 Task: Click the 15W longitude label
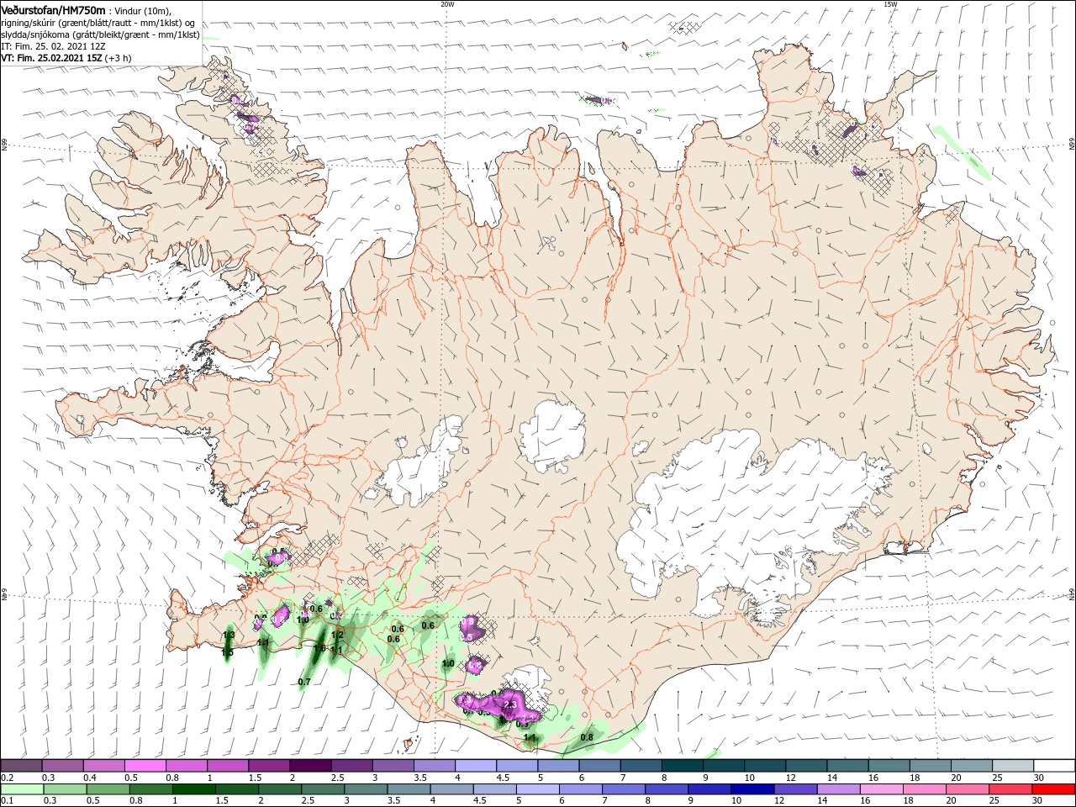(x=890, y=4)
